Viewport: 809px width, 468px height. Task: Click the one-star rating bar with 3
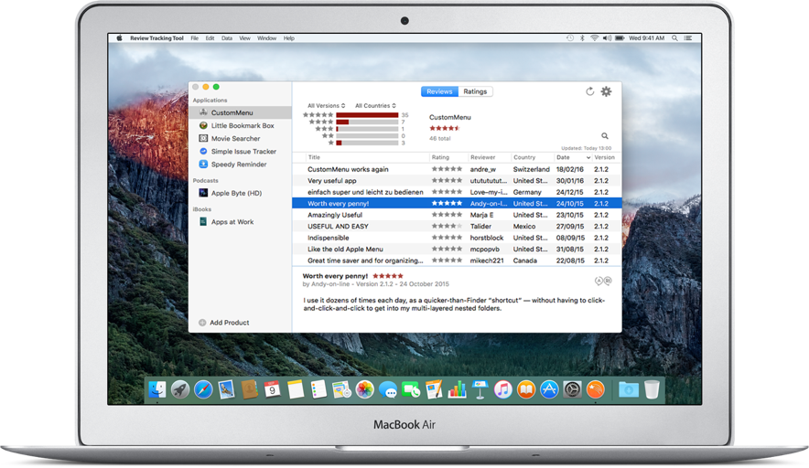[367, 143]
